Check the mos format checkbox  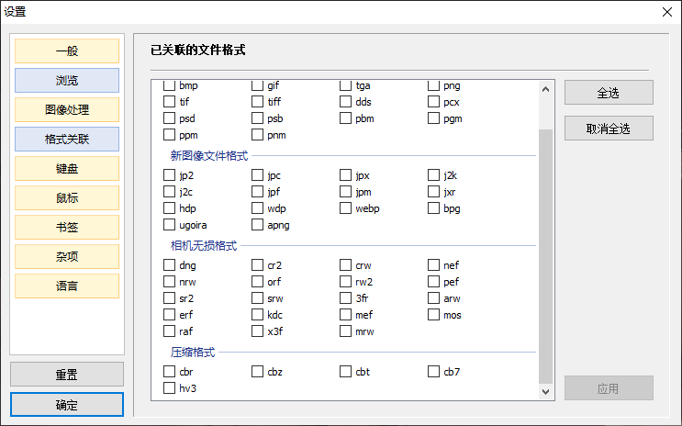[x=433, y=315]
